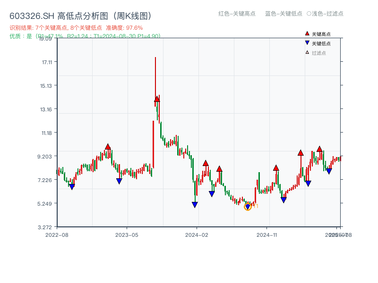Select the red high-point triangle around March 2025
Screen dimensions: 378x283
(x=301, y=153)
